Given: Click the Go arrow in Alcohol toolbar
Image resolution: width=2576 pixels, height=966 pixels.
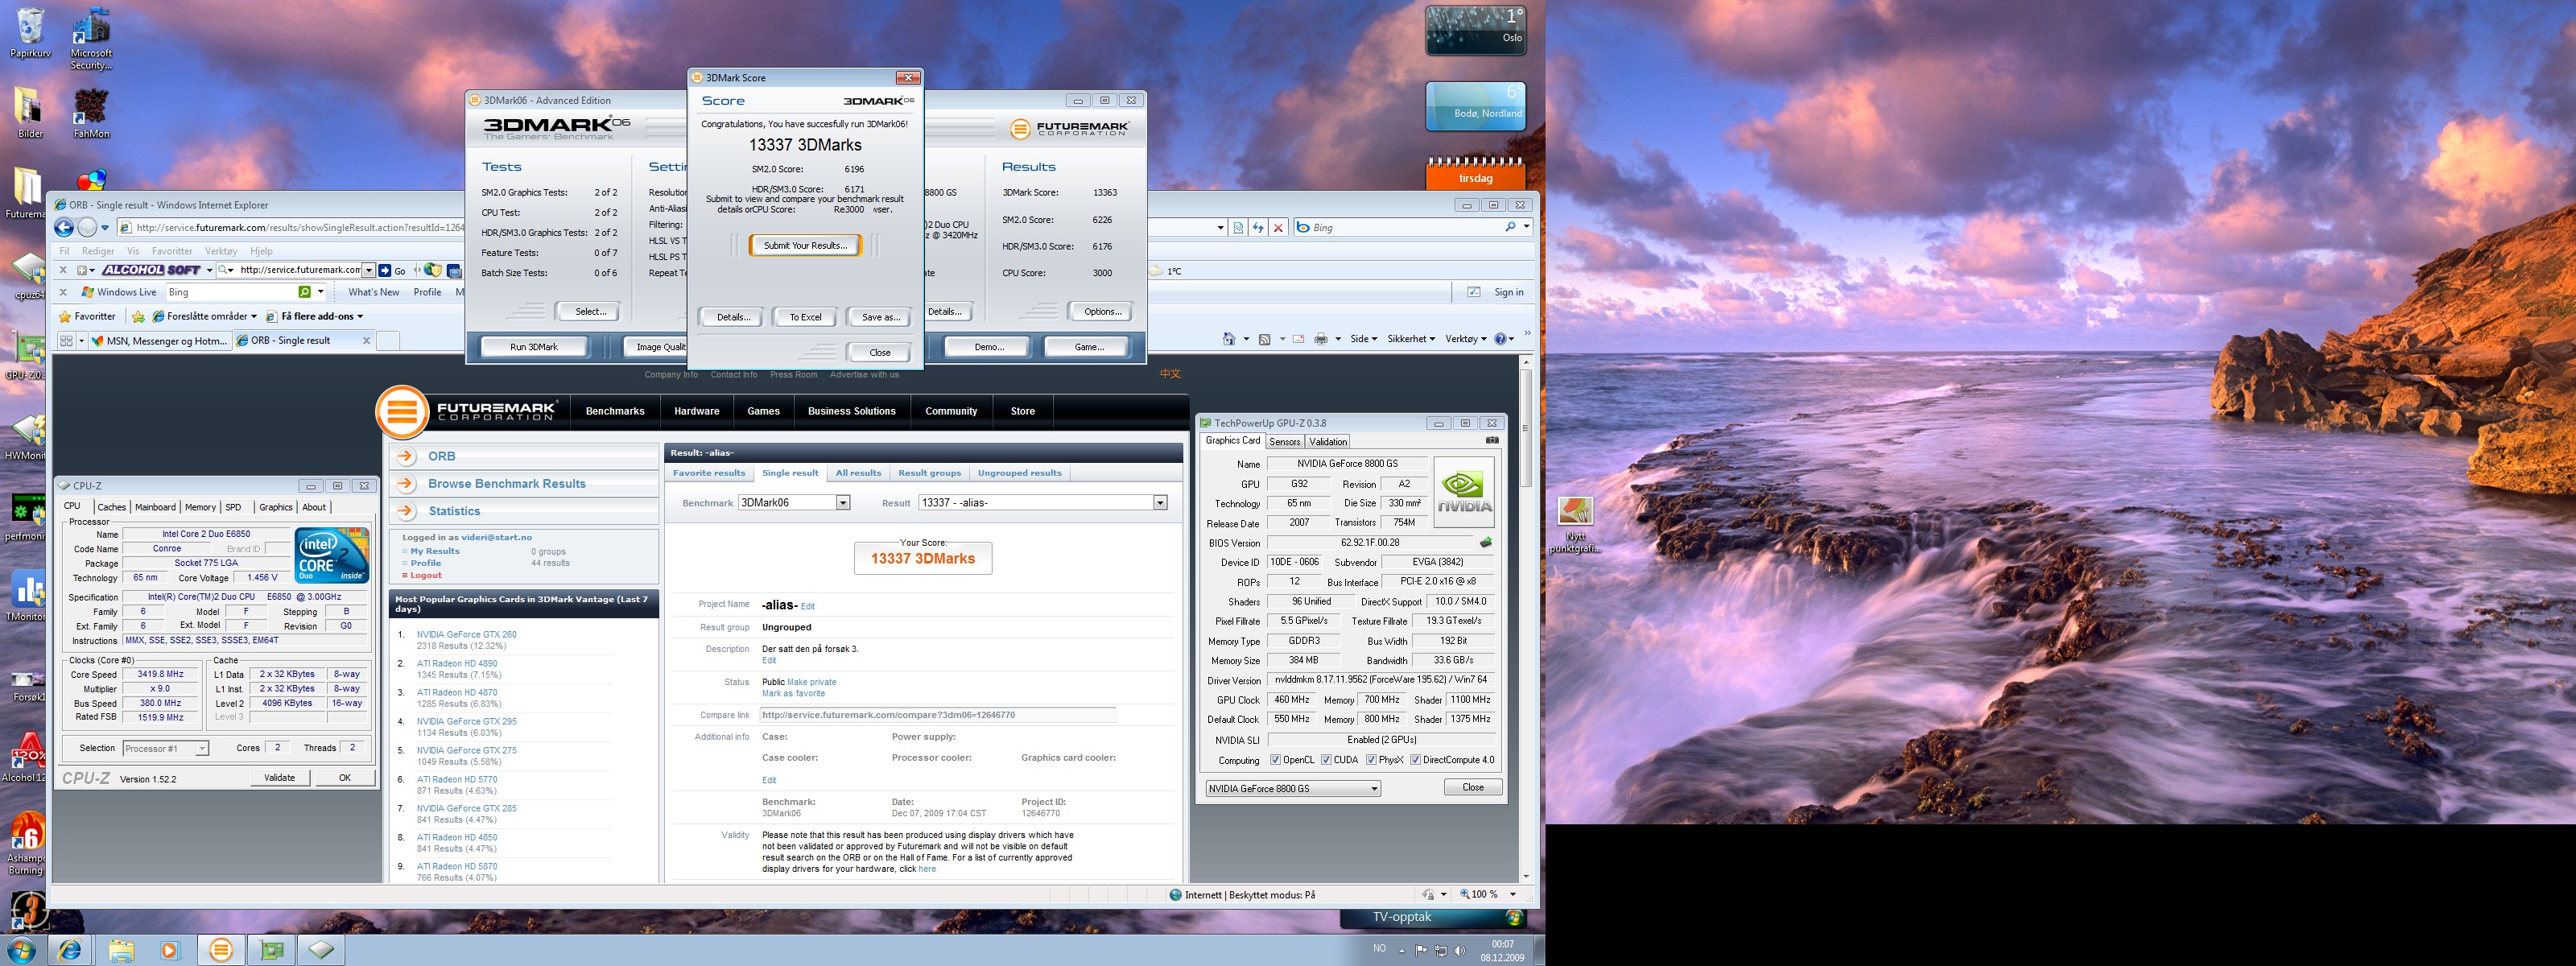Looking at the screenshot, I should click(384, 270).
